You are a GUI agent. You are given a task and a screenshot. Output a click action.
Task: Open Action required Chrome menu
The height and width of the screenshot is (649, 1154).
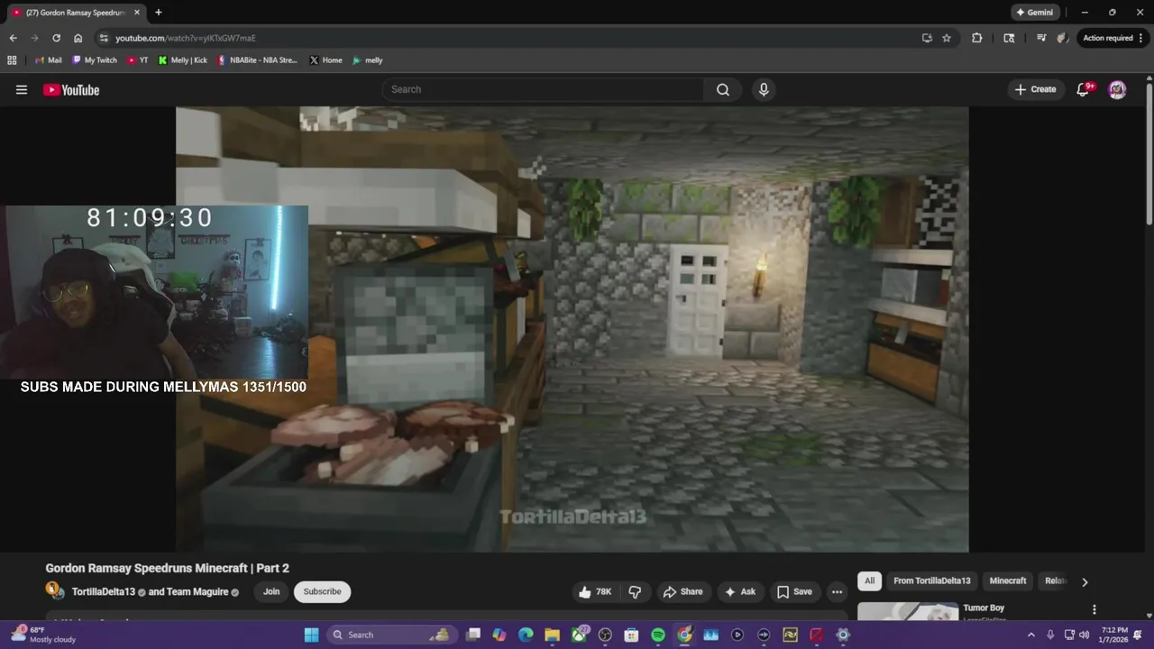(1114, 38)
